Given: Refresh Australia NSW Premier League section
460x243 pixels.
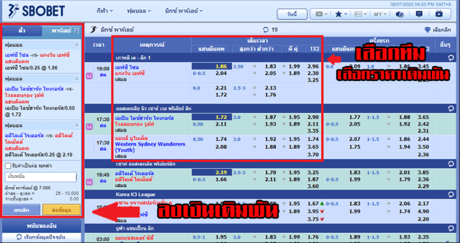Looking at the screenshot, I should click(x=451, y=108).
